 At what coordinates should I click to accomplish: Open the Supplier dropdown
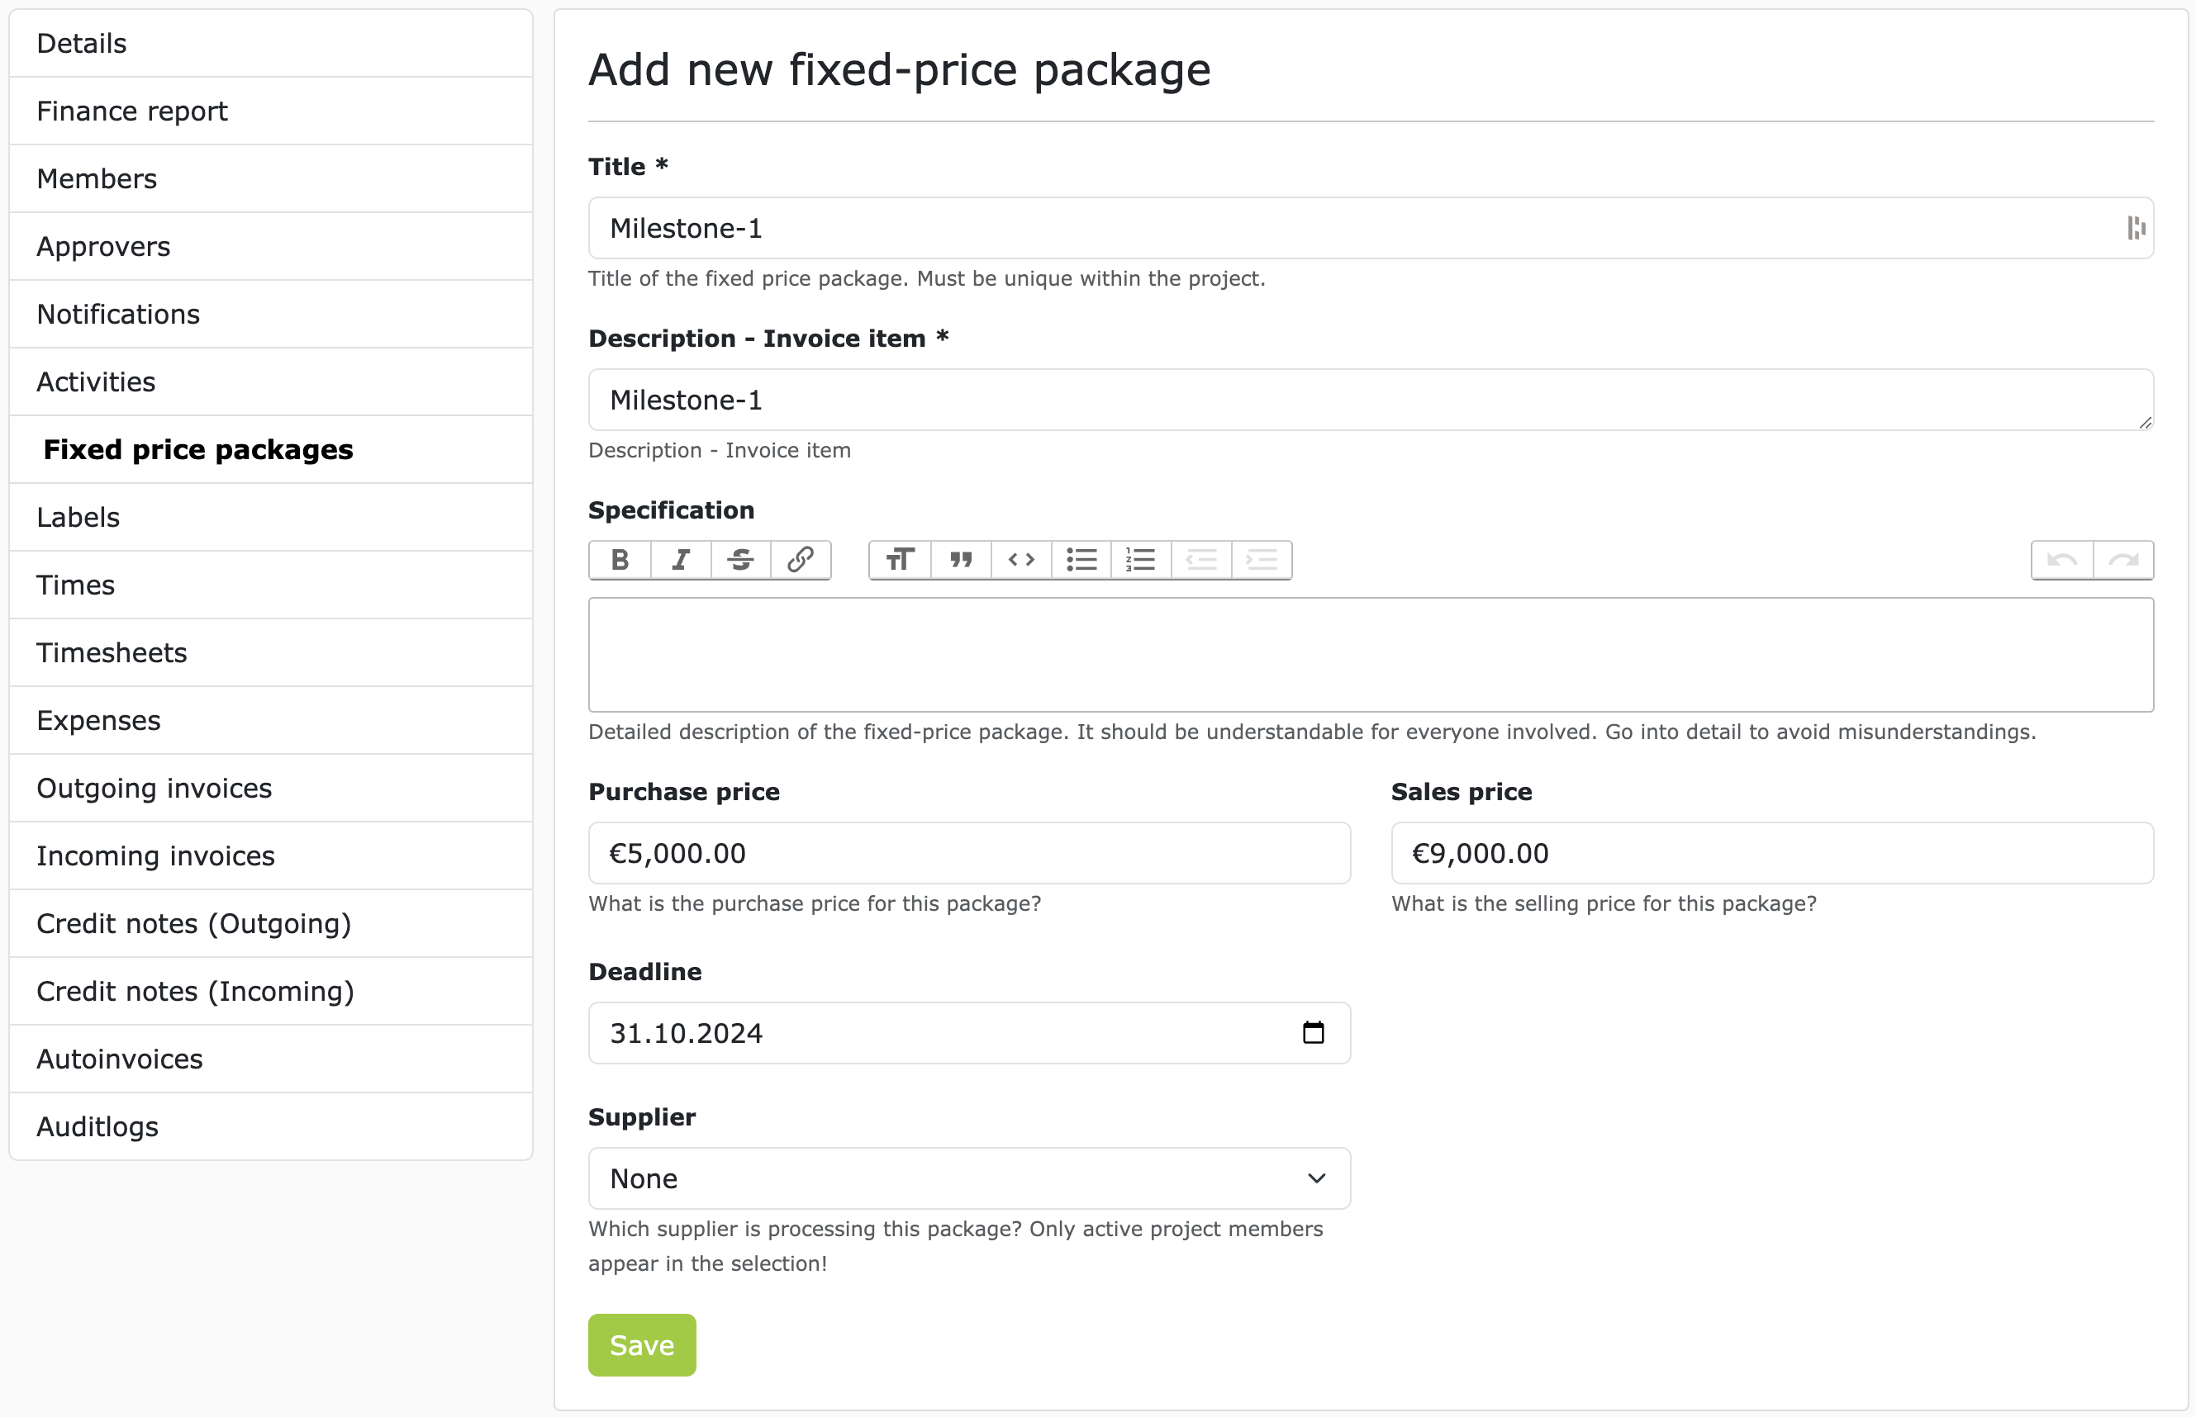click(x=968, y=1178)
